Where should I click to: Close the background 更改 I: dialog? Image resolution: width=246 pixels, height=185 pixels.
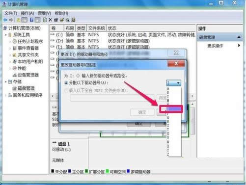click(x=176, y=53)
